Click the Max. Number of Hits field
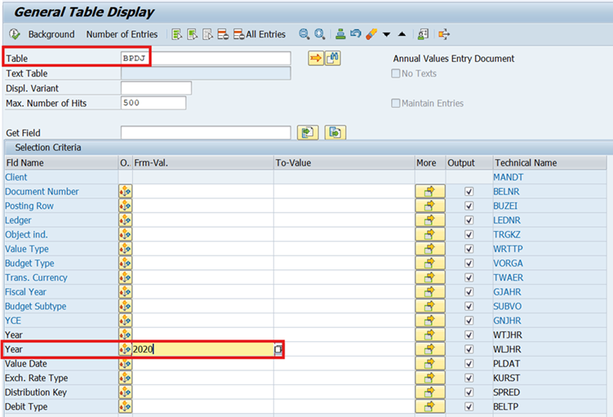The width and height of the screenshot is (613, 417). click(x=153, y=103)
